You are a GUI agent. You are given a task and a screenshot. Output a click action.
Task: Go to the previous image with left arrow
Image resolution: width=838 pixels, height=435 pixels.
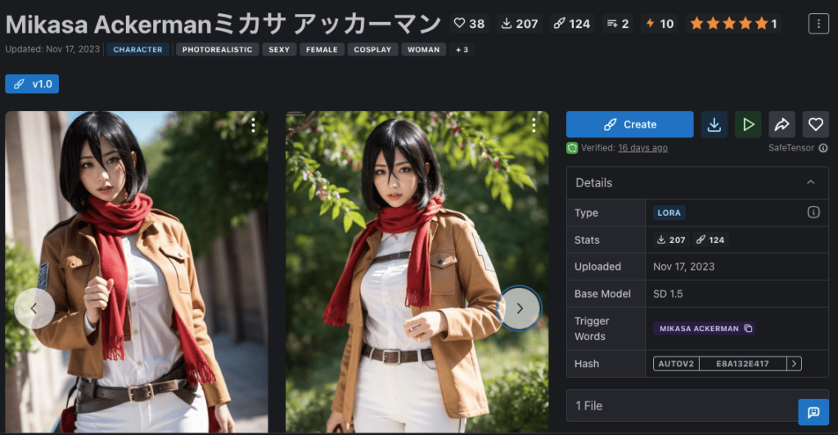(x=34, y=308)
